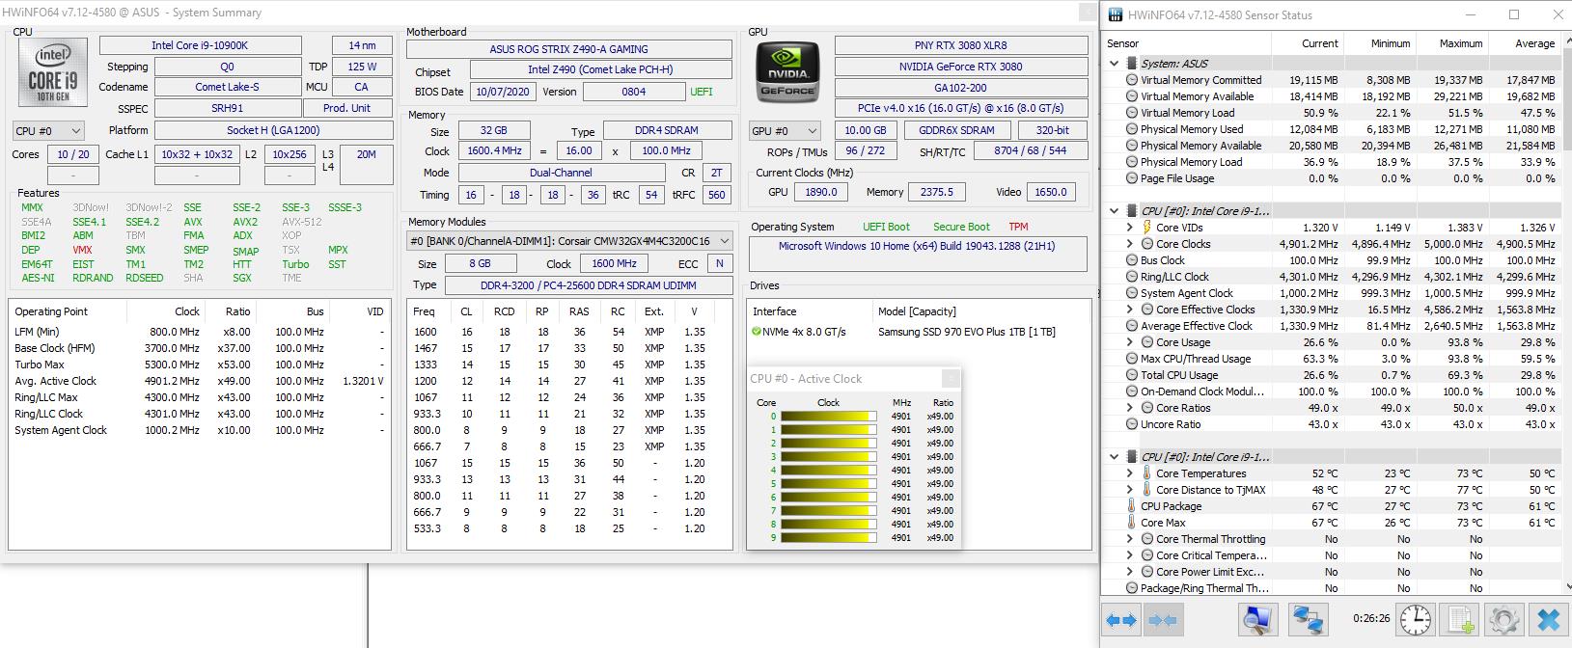Open the remote monitoring network computers icon
The width and height of the screenshot is (1572, 648).
click(1308, 619)
